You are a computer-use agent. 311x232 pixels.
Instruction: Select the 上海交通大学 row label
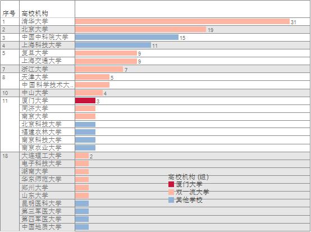click(42, 61)
